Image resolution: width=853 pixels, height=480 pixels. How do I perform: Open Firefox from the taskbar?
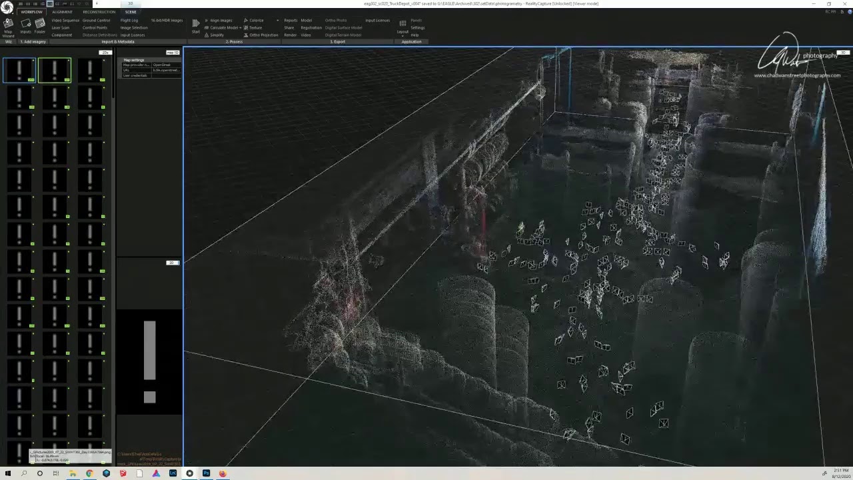pyautogui.click(x=223, y=473)
